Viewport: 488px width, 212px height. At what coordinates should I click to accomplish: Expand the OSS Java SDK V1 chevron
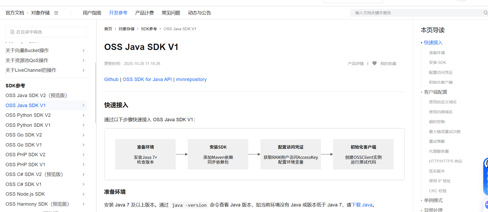coord(84,105)
